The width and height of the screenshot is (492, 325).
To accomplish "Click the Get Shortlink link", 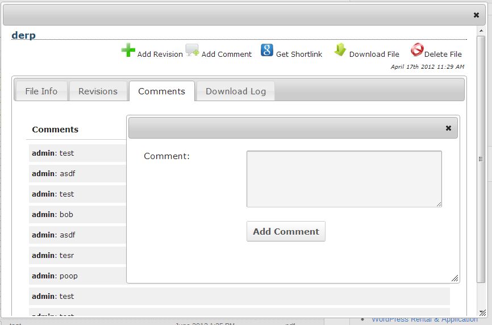I will 299,55.
